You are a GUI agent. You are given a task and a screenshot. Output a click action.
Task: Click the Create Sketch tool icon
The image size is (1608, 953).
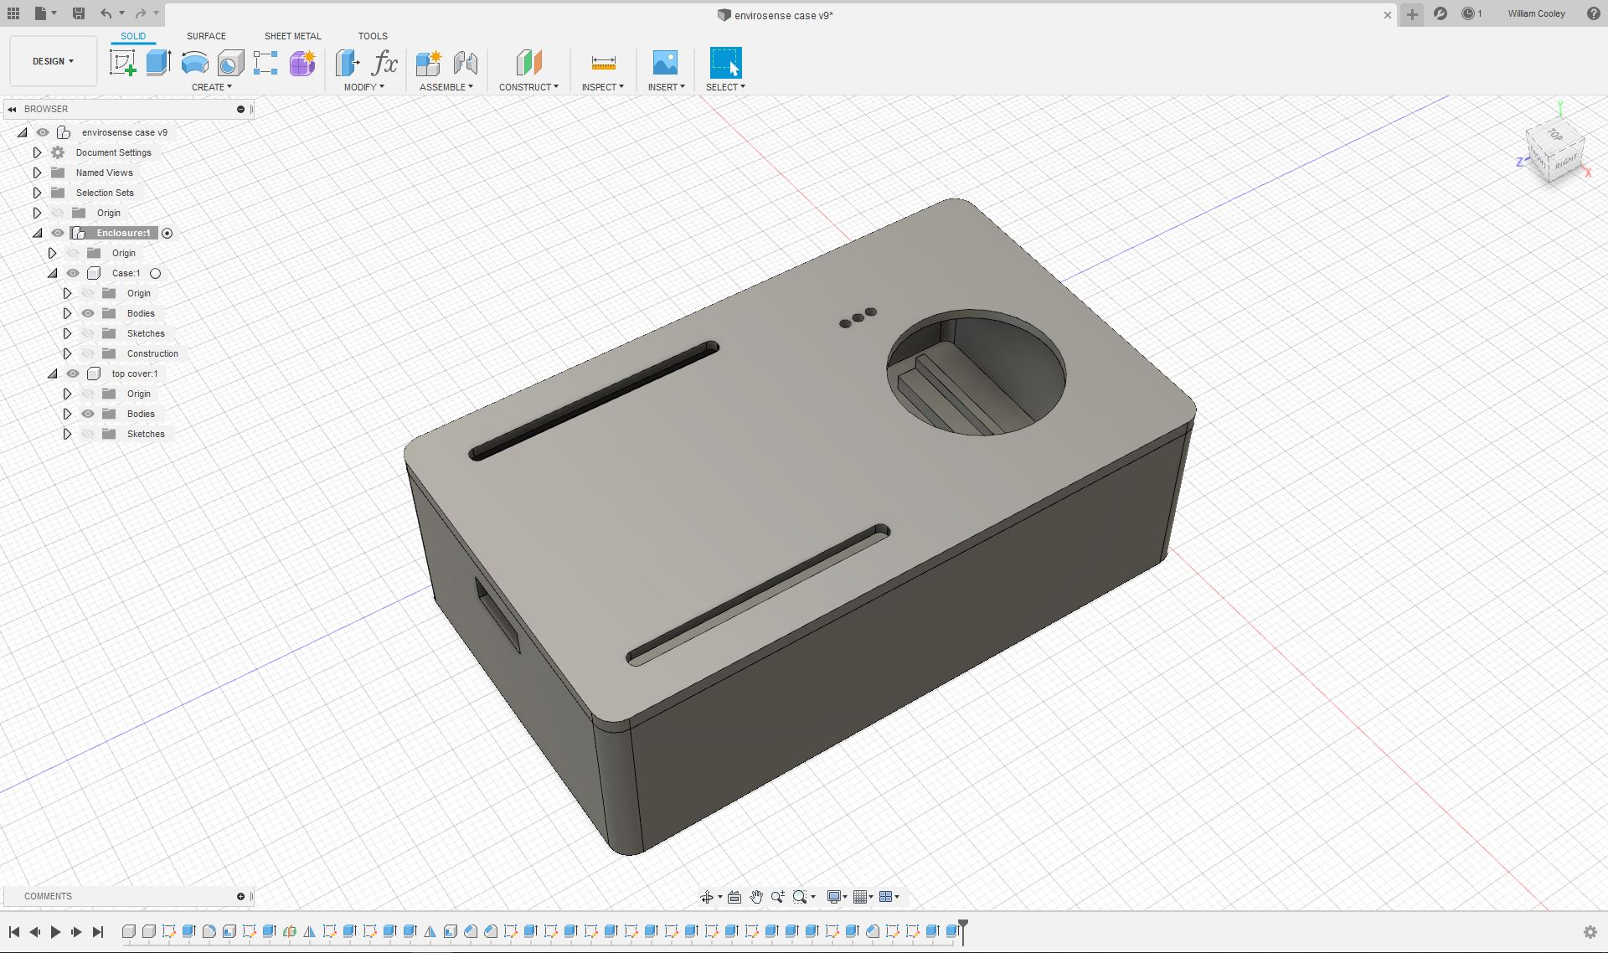(x=122, y=63)
